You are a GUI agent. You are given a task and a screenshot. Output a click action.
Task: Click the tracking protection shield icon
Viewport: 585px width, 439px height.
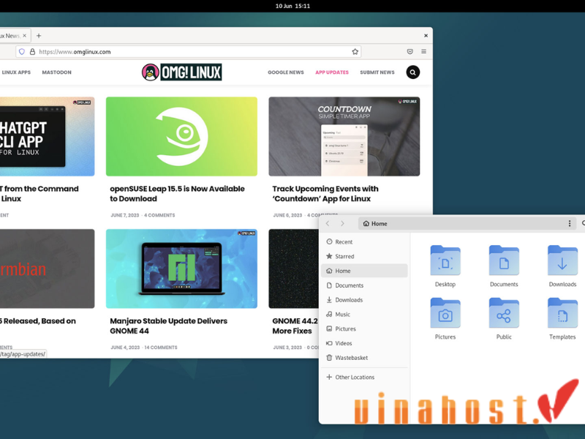(22, 52)
